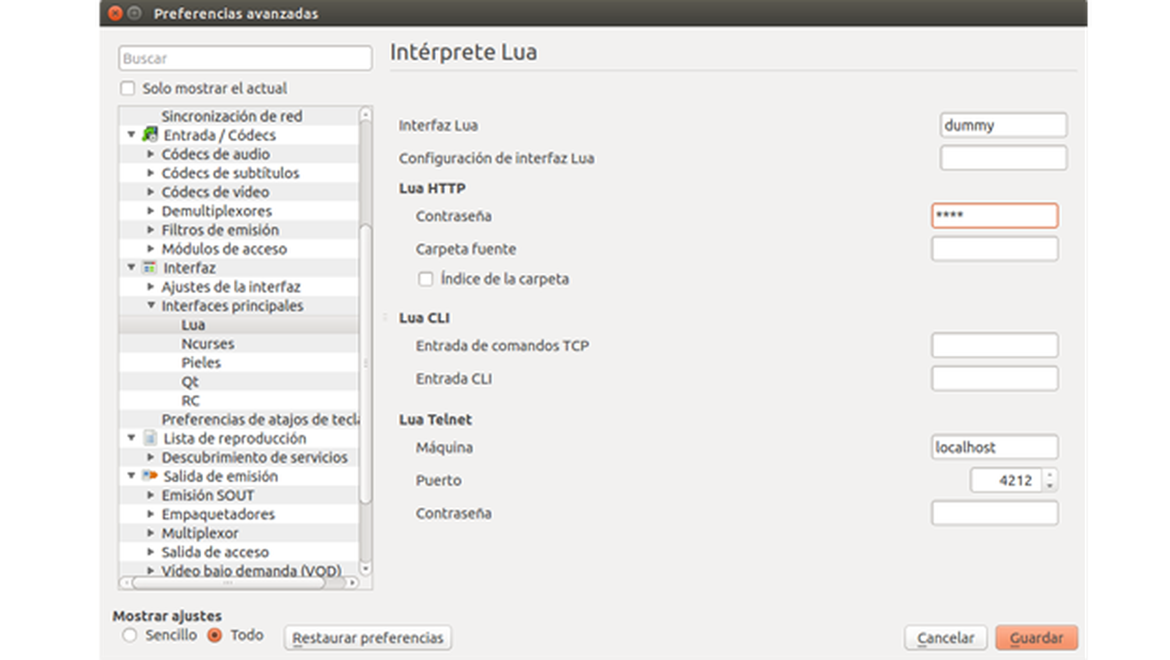Select the Sencillo radio button
The image size is (1170, 660).
[129, 635]
